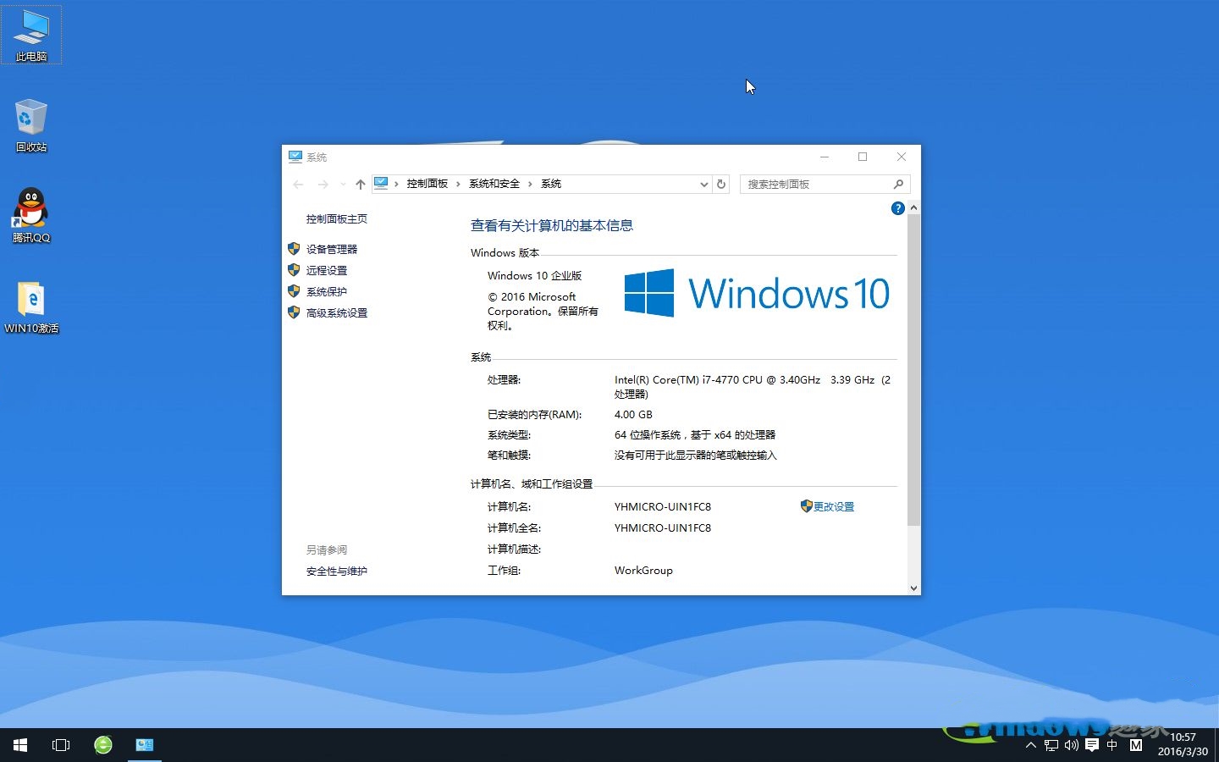Open the Action Center notification icon
Screen dimensions: 1219x762
[1092, 745]
